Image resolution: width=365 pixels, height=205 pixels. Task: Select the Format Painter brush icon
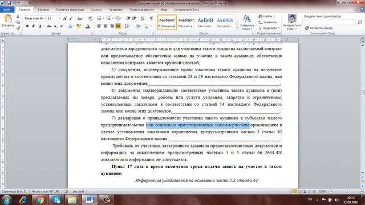[x=18, y=28]
